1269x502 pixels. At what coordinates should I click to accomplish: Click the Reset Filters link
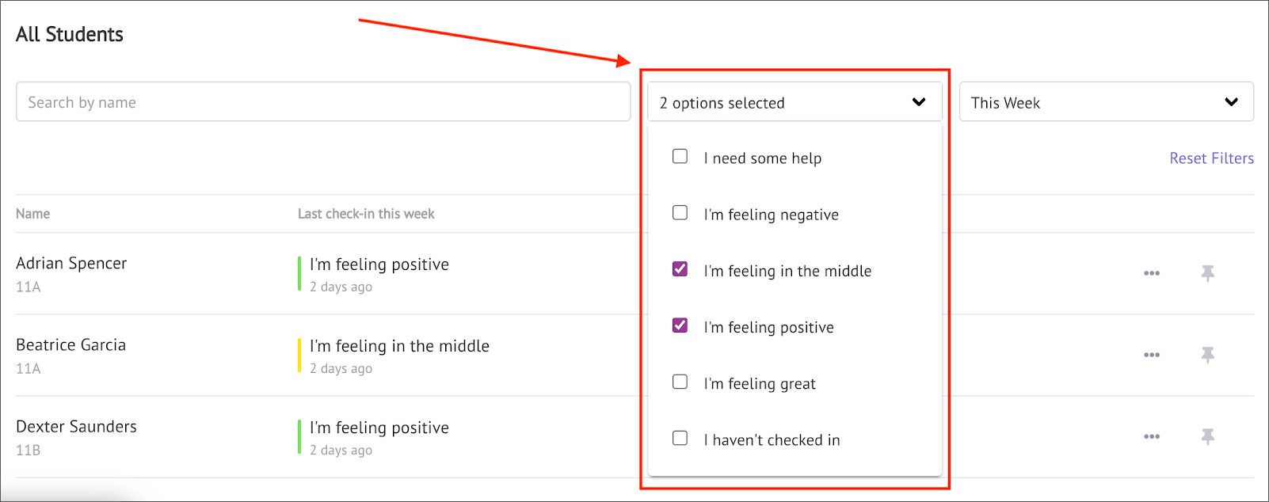click(x=1211, y=158)
